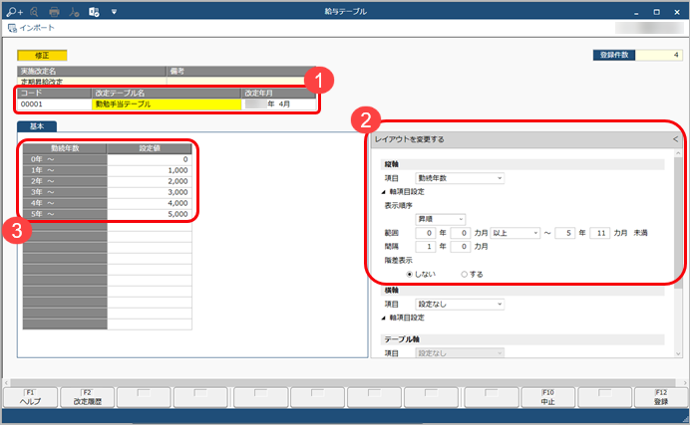Image resolution: width=690 pixels, height=425 pixels.
Task: Select the する radio button
Action: pyautogui.click(x=465, y=274)
